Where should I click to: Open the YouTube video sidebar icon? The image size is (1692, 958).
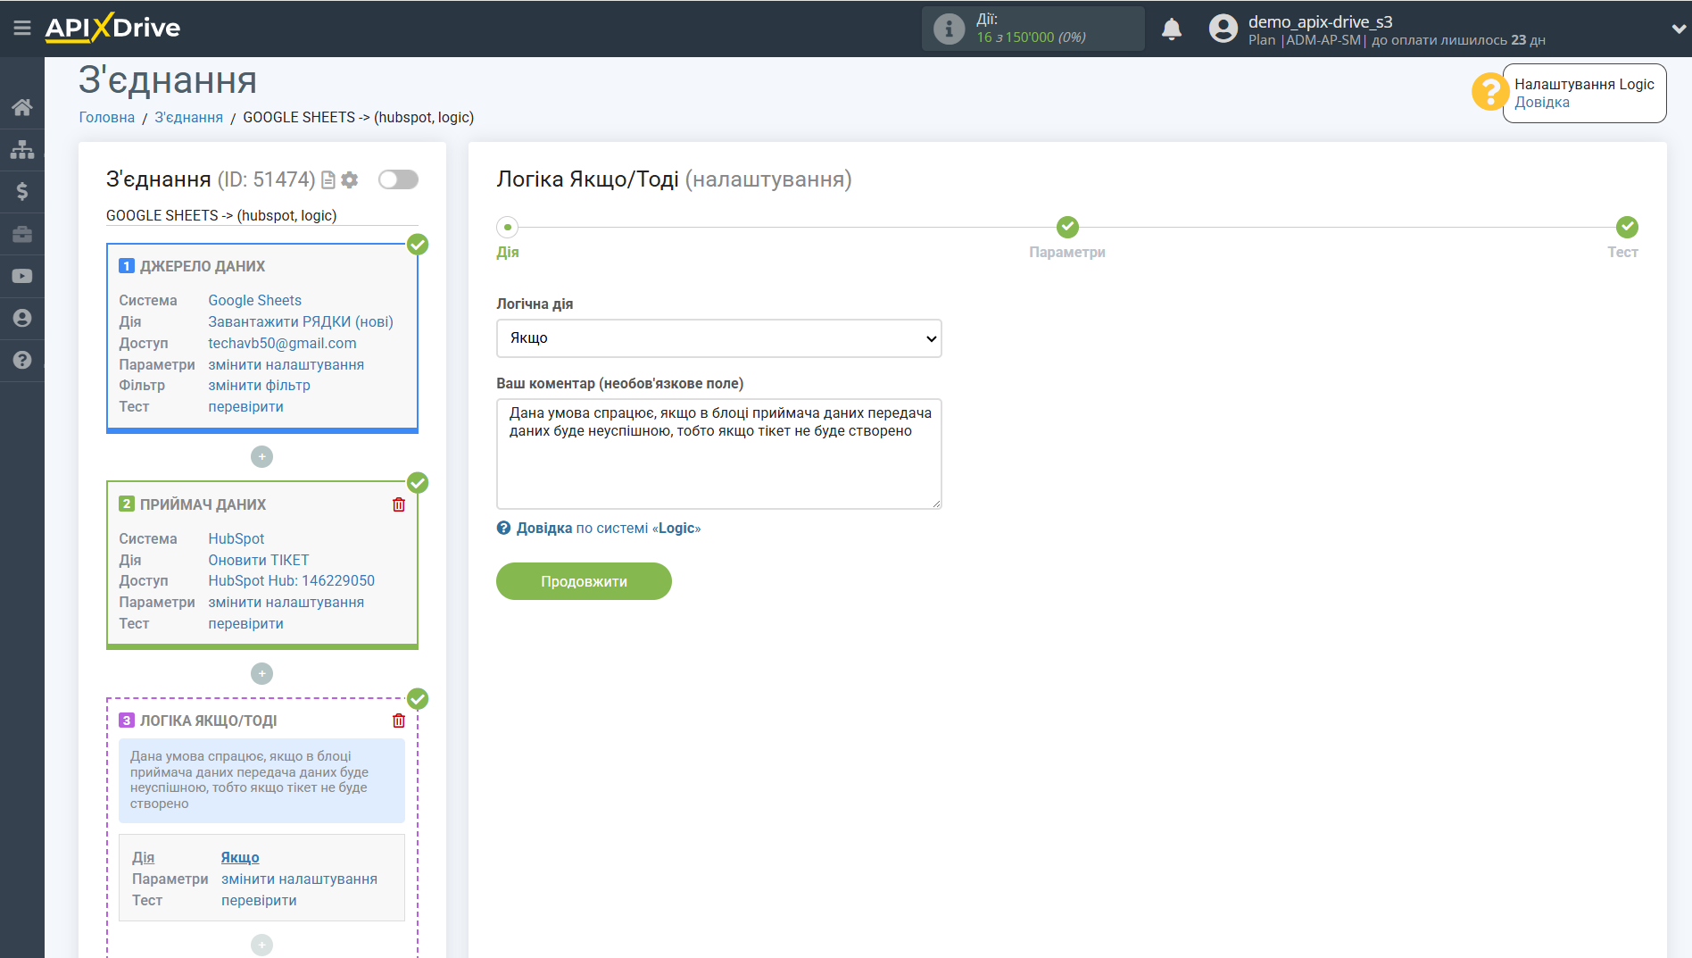coord(22,276)
